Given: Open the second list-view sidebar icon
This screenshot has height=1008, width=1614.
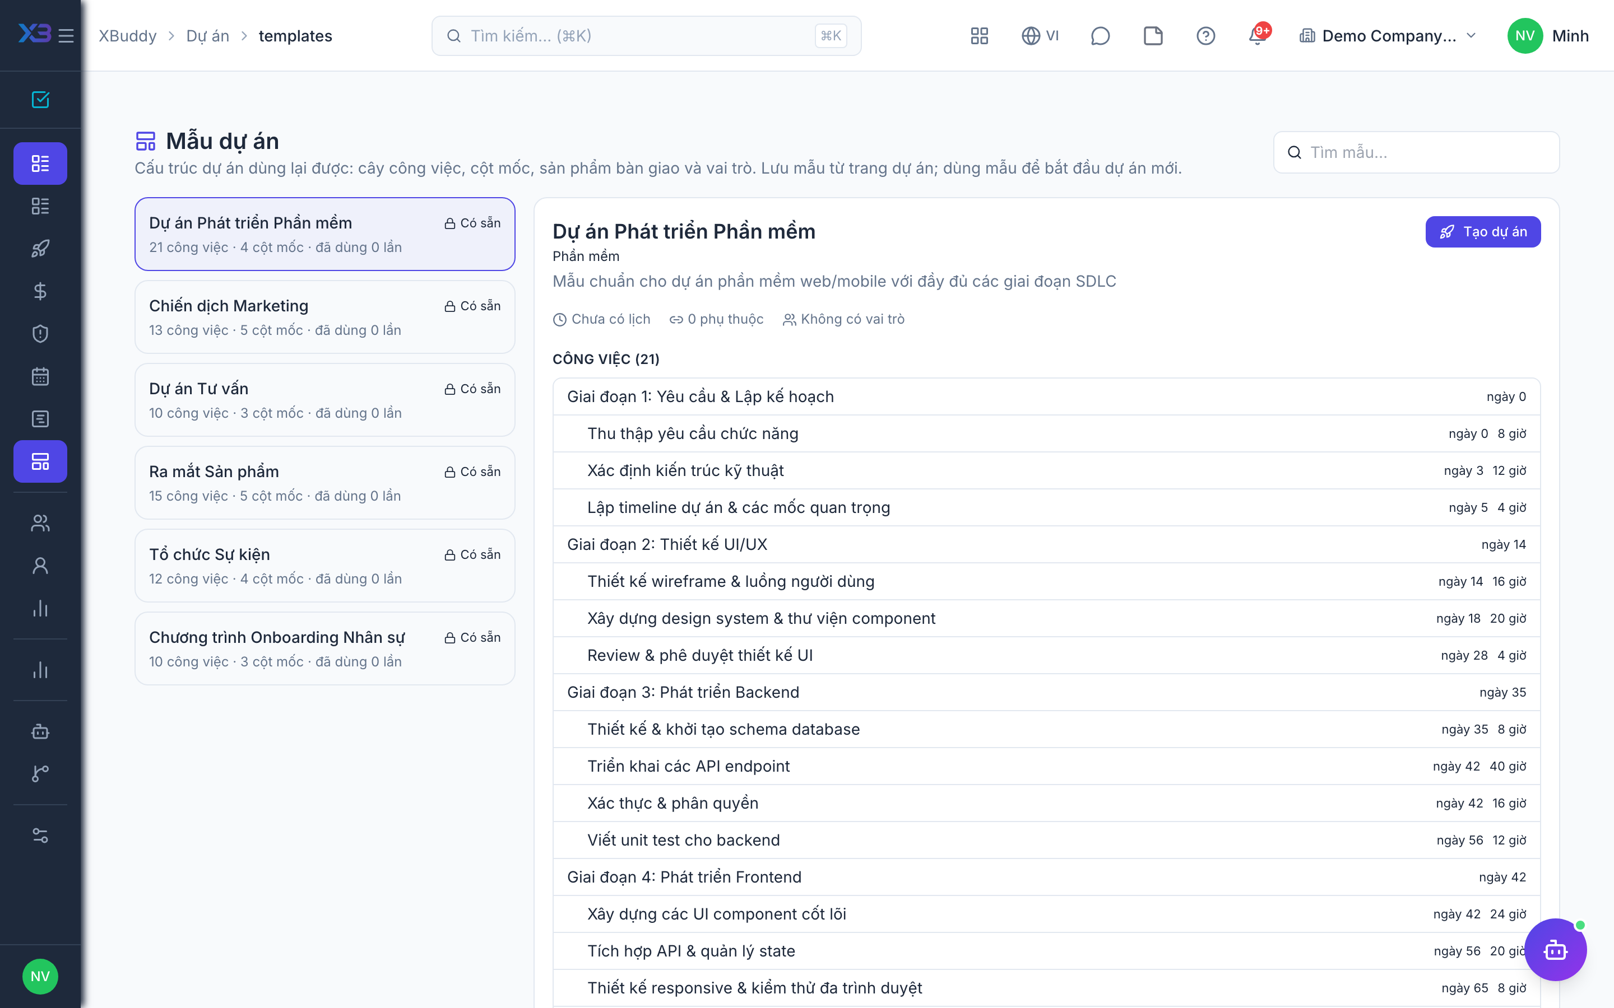Looking at the screenshot, I should click(x=40, y=206).
